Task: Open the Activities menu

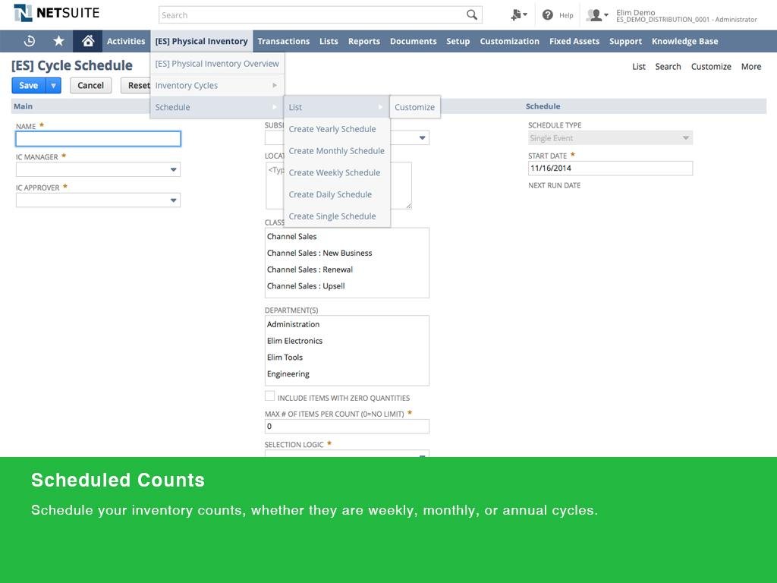Action: (126, 41)
